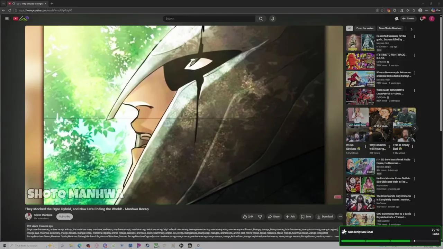Open options for 'IT'S TIME TO FIGHT BACK' video
This screenshot has height=249, width=443.
click(x=414, y=55)
